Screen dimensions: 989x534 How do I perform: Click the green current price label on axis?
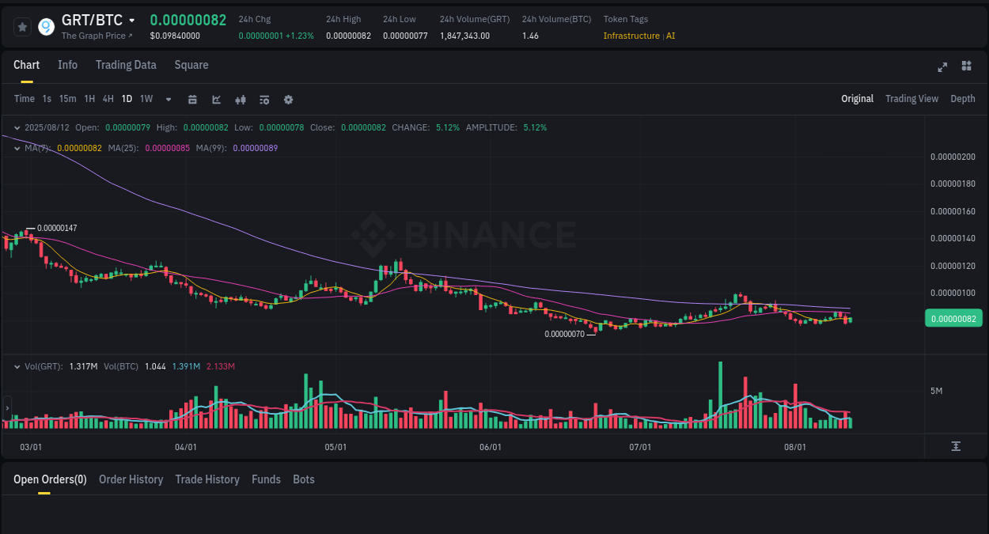coord(953,317)
